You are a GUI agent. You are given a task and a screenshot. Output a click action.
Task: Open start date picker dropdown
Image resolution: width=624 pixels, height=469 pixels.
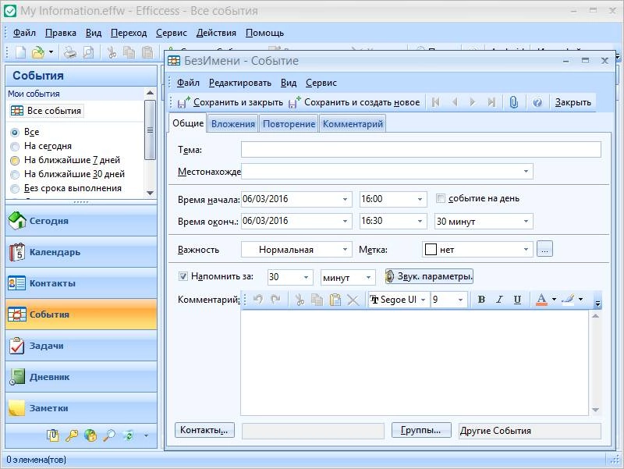(345, 199)
